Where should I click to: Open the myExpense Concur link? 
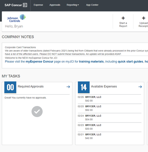coord(39,62)
